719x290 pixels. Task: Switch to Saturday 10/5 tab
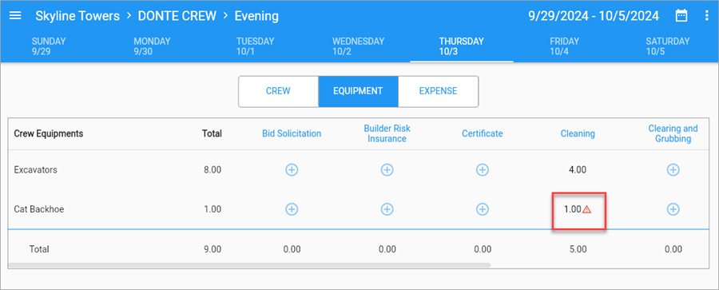coord(668,46)
